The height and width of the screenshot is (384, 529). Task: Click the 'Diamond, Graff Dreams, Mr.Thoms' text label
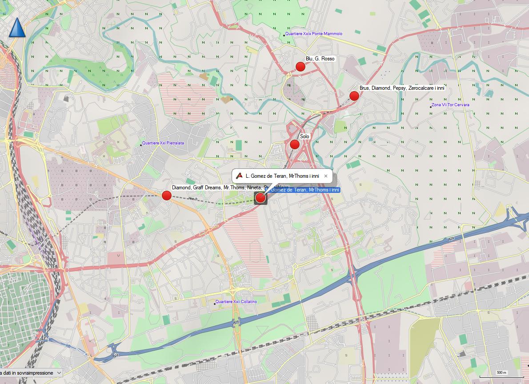tap(209, 188)
